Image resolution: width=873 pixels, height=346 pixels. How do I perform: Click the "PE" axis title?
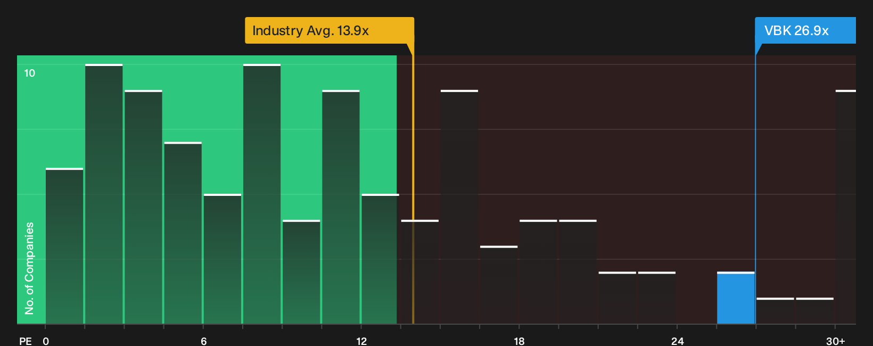coord(26,341)
